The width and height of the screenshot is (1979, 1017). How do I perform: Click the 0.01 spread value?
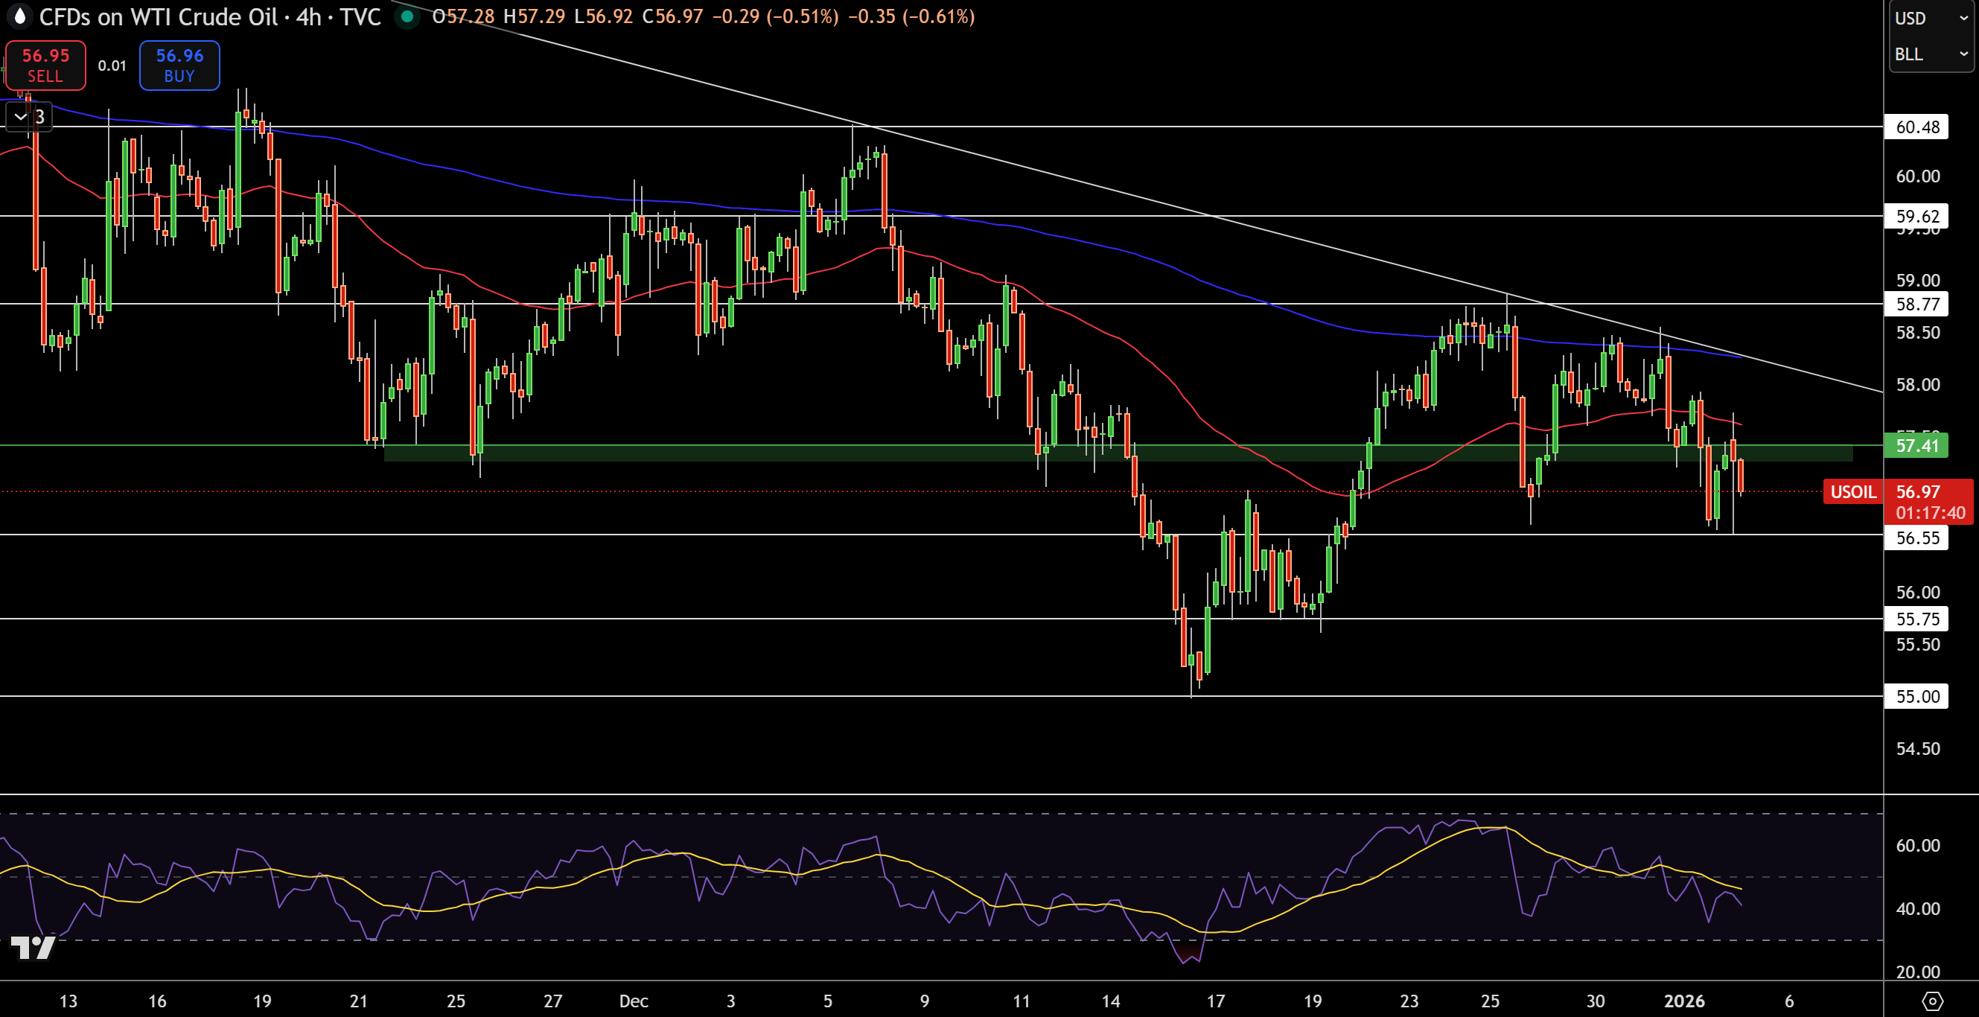112,66
